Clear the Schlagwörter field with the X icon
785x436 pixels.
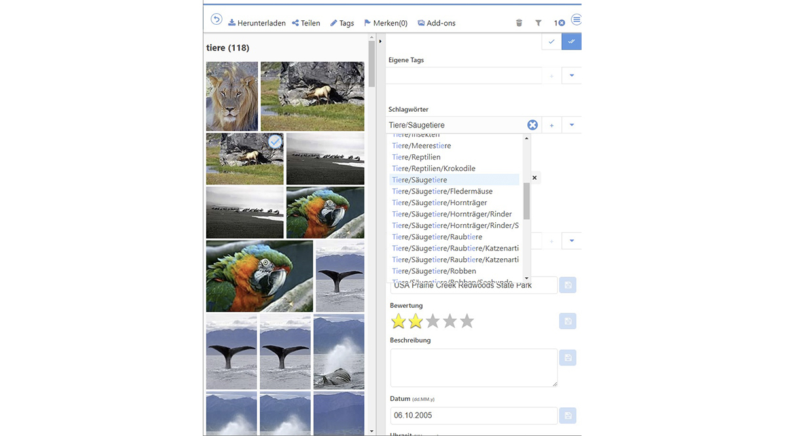[532, 125]
